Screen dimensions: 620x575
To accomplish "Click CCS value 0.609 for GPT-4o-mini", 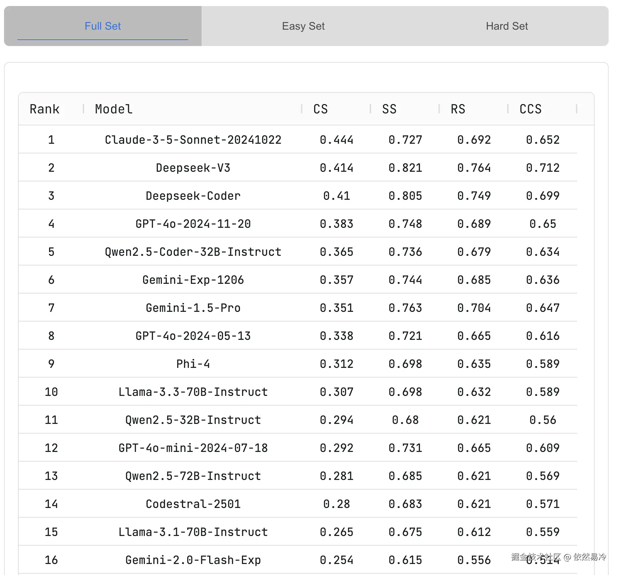I will coord(543,448).
